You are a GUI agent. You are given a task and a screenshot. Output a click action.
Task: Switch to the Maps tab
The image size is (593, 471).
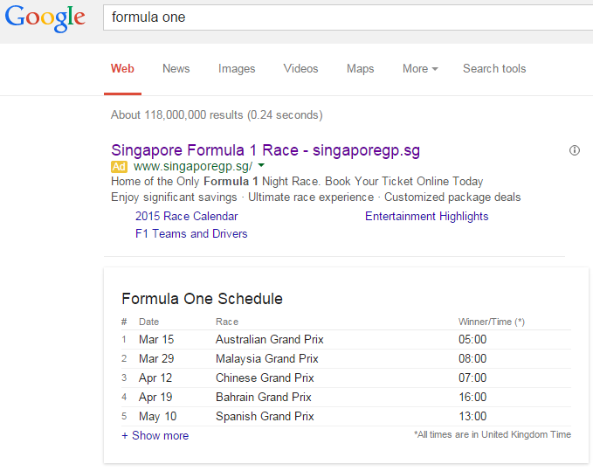(x=360, y=68)
